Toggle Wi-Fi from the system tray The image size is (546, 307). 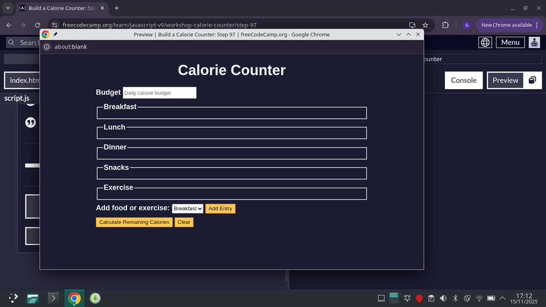pyautogui.click(x=479, y=298)
